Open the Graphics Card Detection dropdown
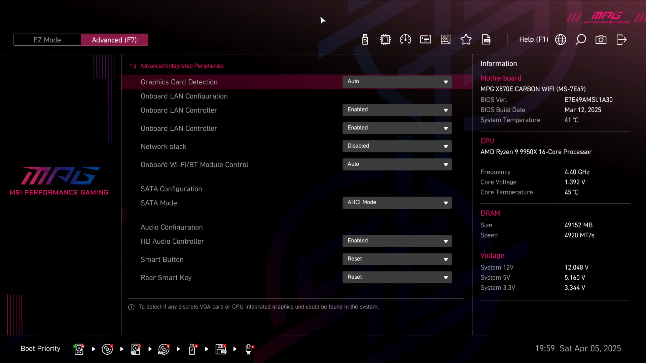The width and height of the screenshot is (646, 363). pyautogui.click(x=397, y=82)
